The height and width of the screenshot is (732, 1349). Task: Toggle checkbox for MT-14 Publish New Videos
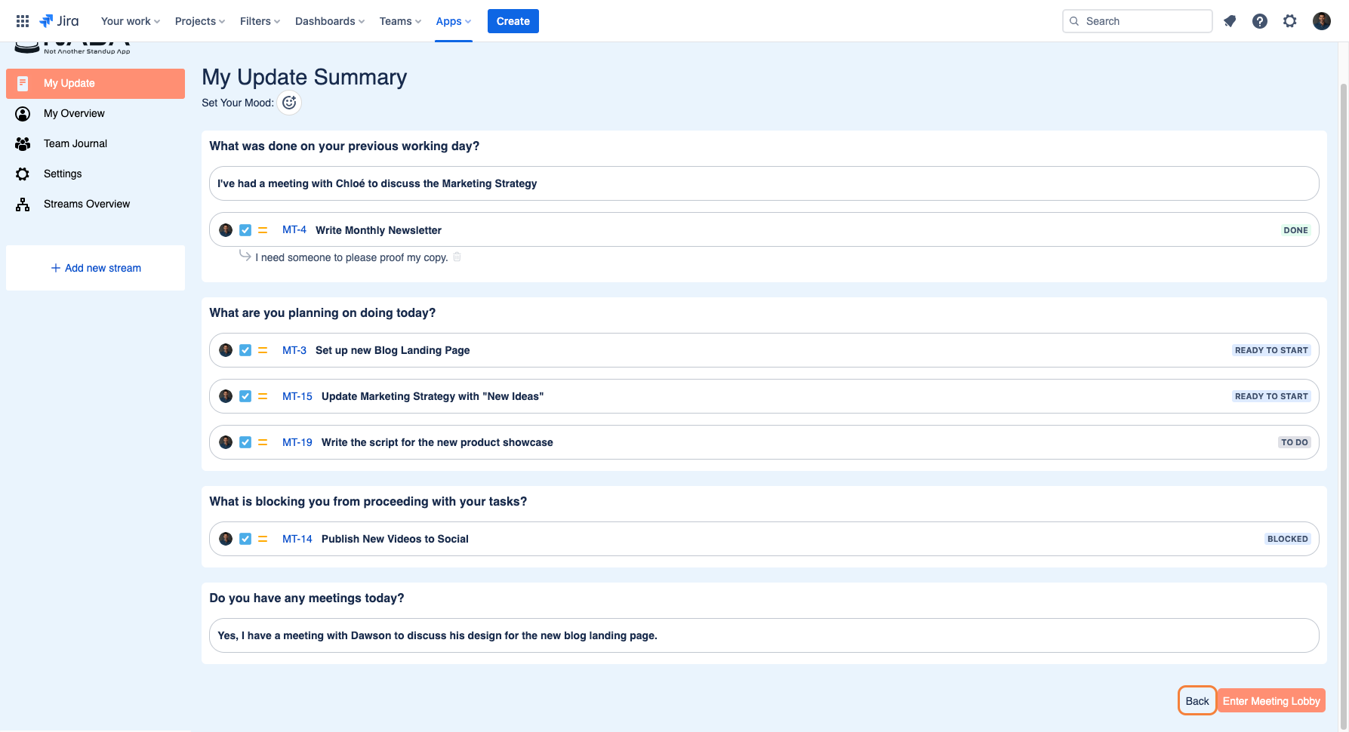(x=245, y=539)
